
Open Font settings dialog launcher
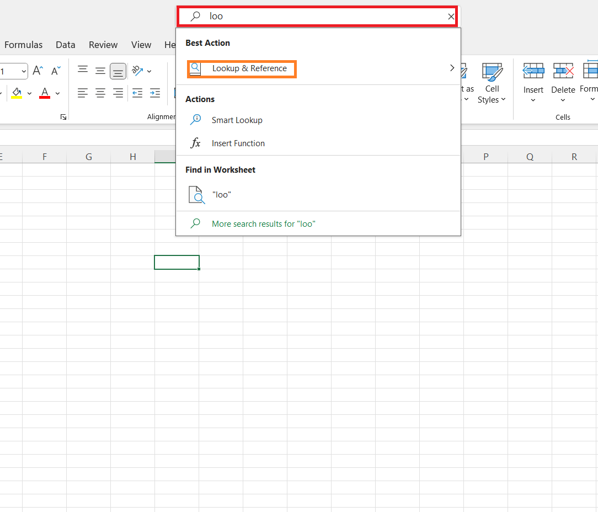(63, 117)
